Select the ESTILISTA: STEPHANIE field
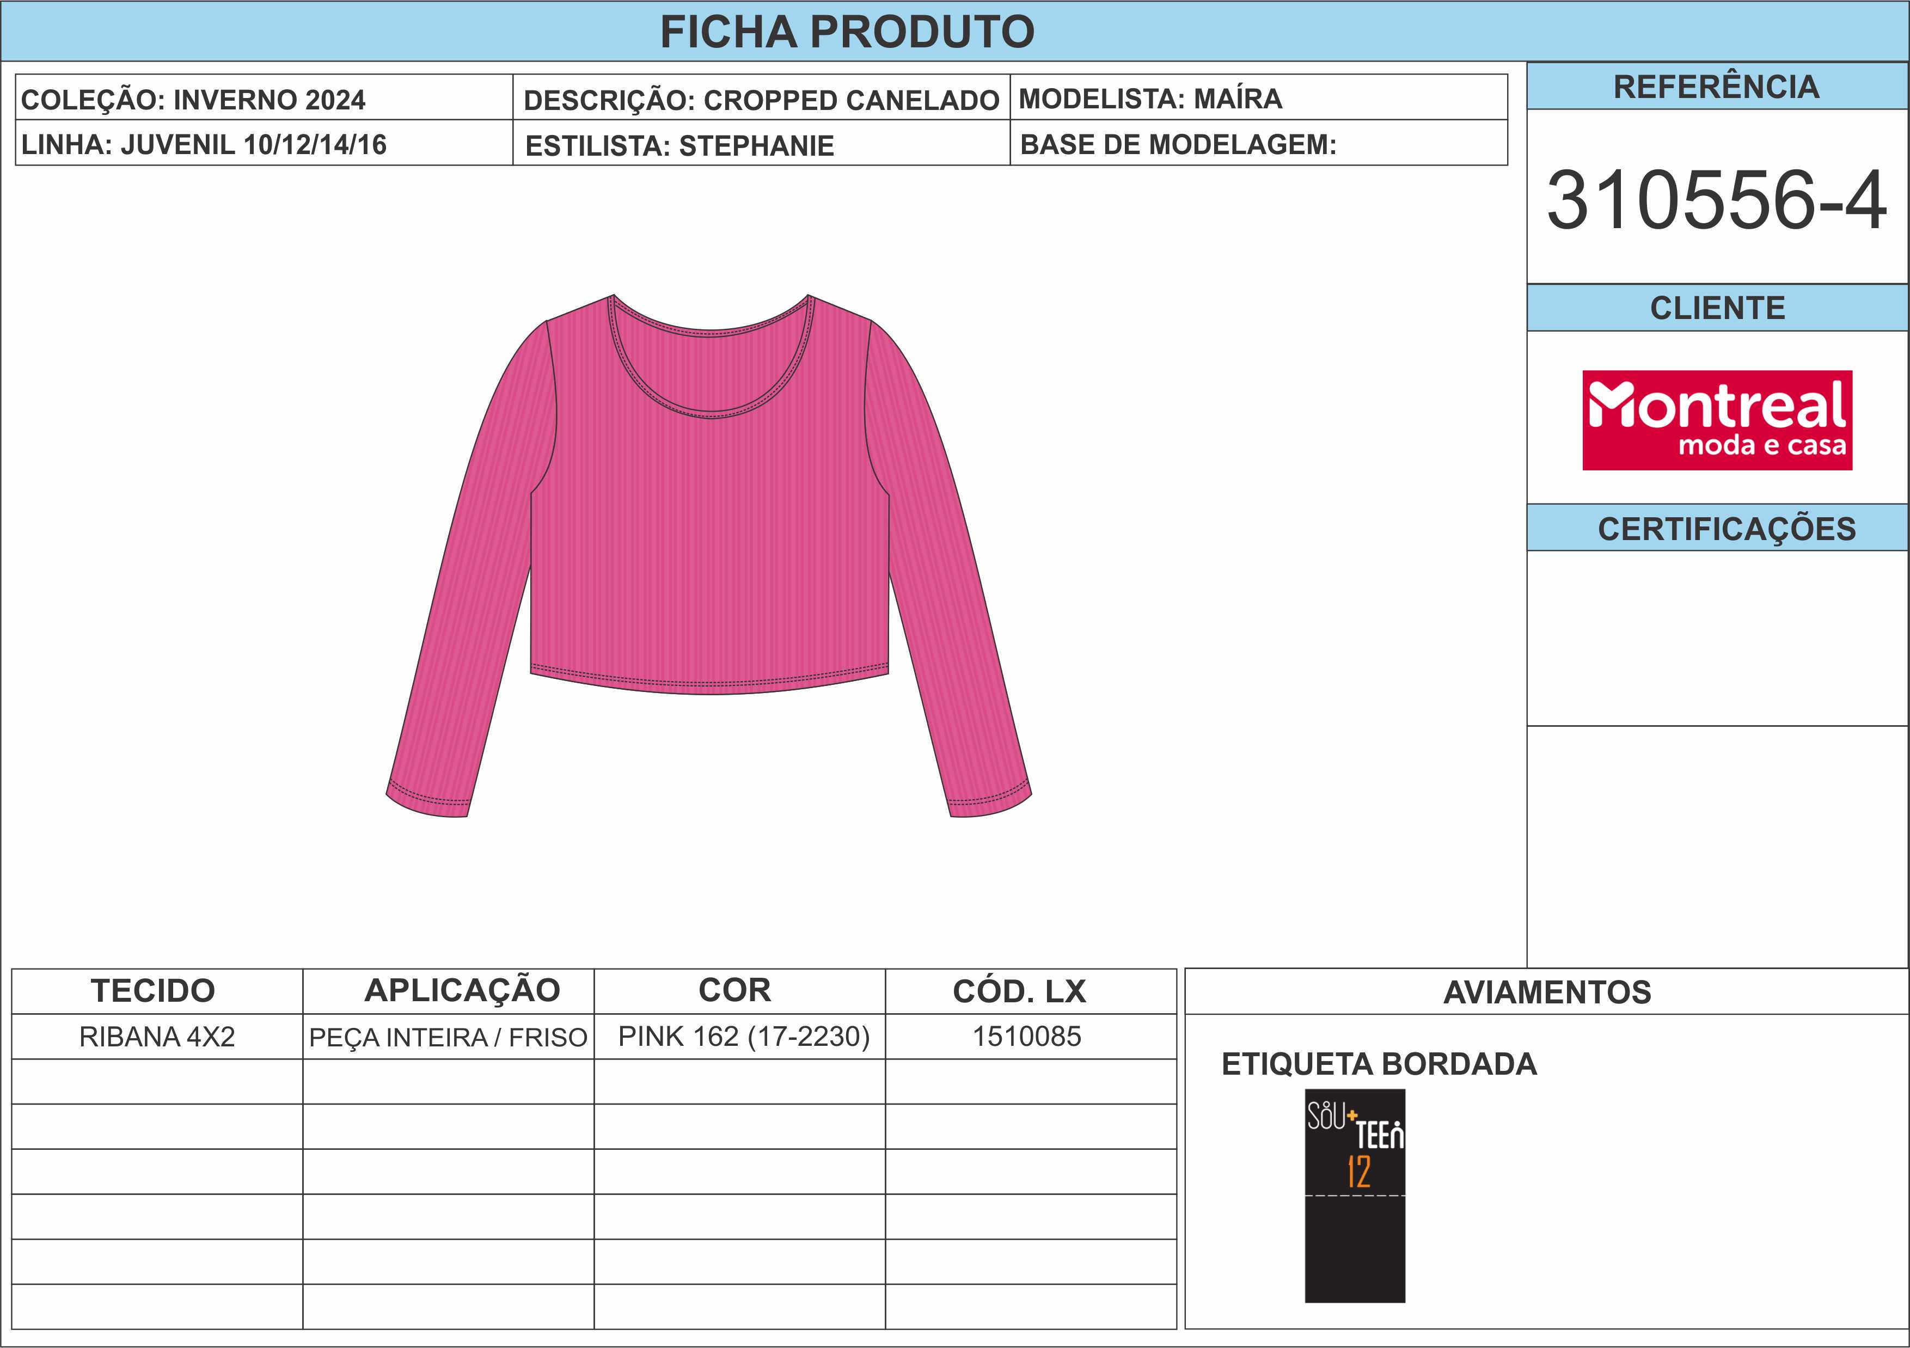The height and width of the screenshot is (1348, 1910). 761,143
